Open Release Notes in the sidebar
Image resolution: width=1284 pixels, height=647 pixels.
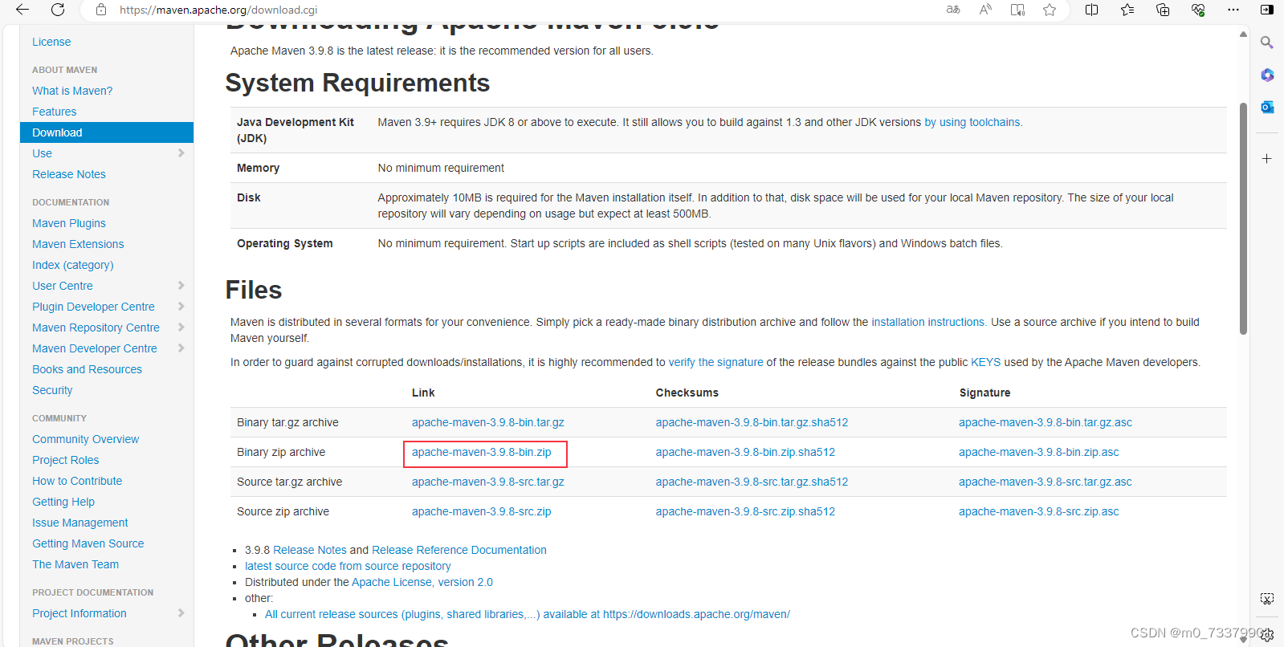point(69,174)
